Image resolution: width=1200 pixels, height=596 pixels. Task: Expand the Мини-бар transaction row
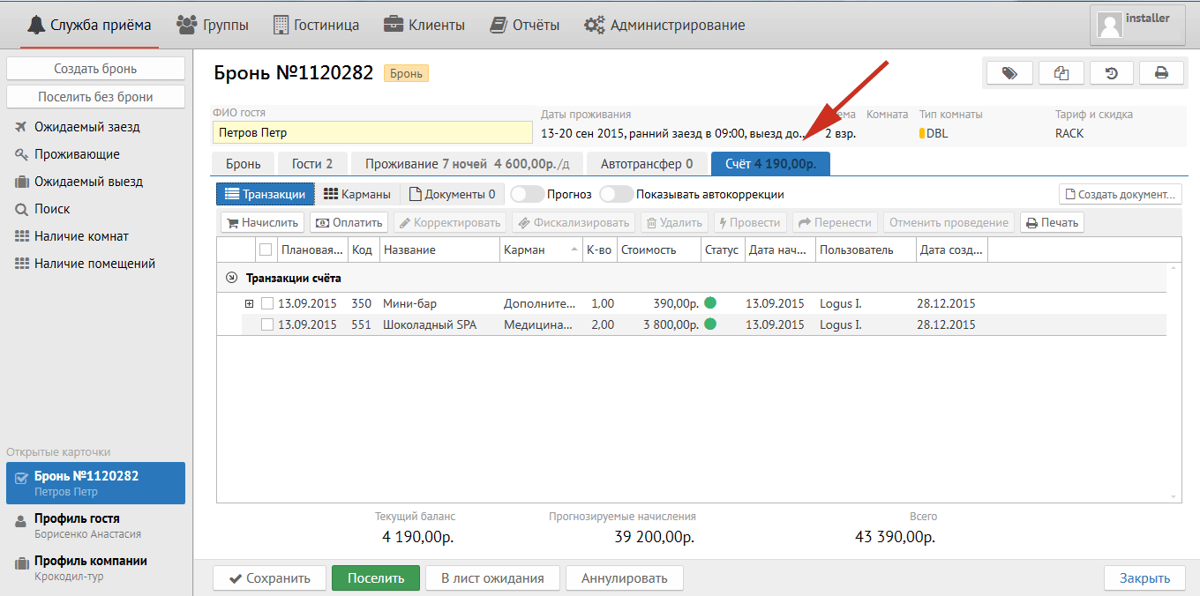coord(249,303)
